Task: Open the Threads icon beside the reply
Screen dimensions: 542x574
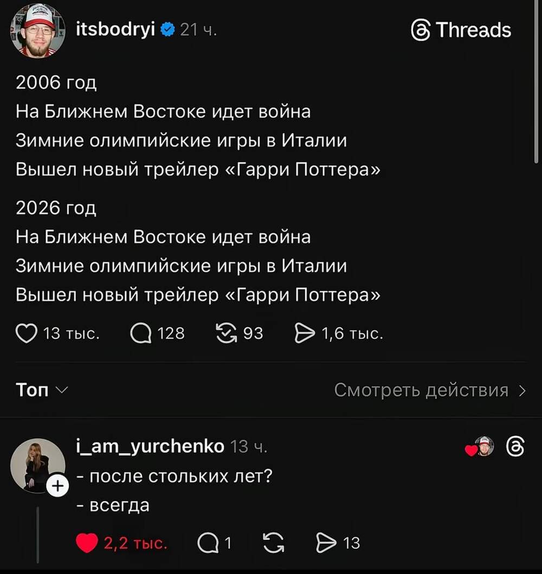Action: pyautogui.click(x=515, y=447)
